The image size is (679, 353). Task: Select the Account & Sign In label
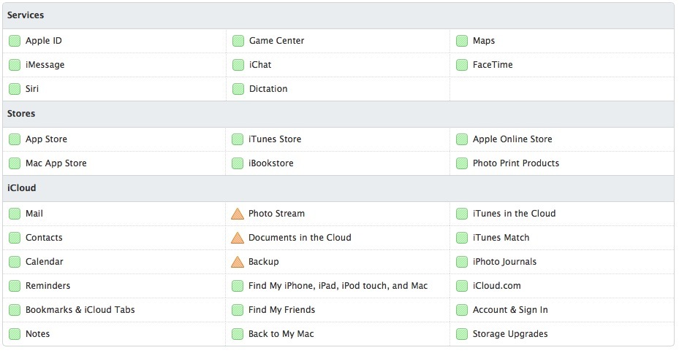510,310
